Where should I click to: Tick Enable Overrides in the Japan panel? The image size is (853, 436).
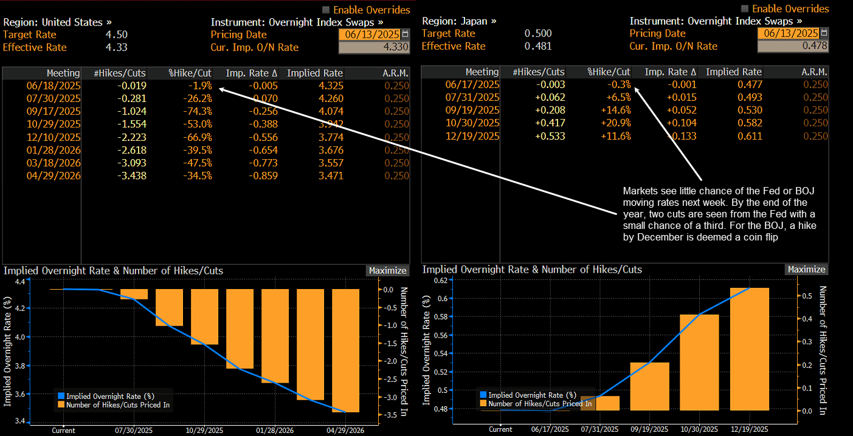[745, 9]
